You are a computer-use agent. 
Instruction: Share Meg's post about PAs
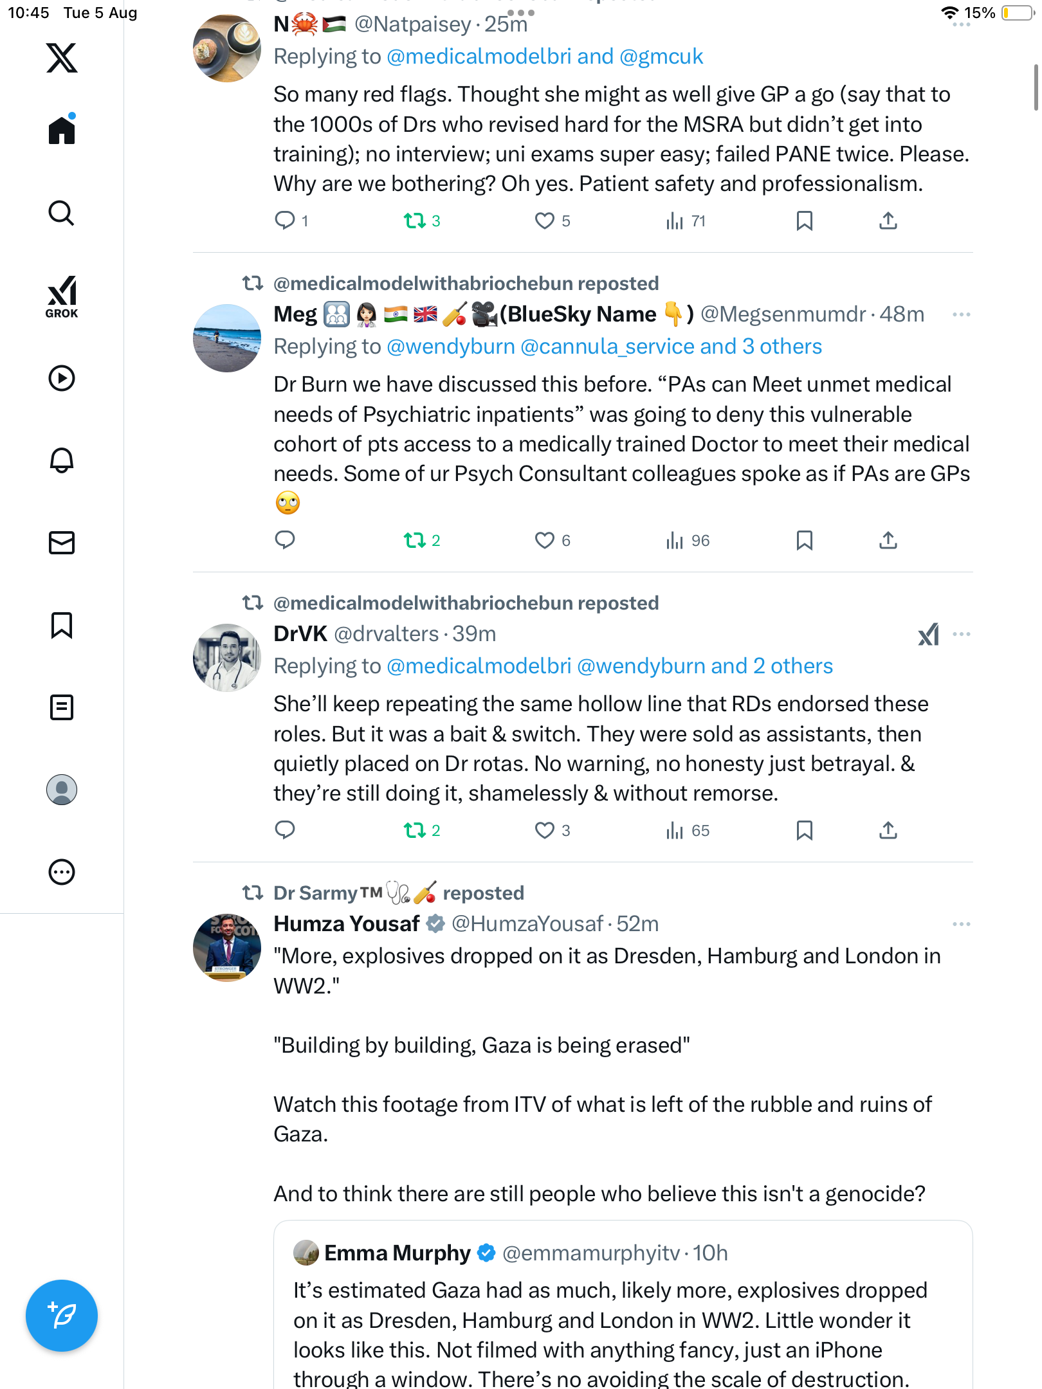pyautogui.click(x=888, y=540)
